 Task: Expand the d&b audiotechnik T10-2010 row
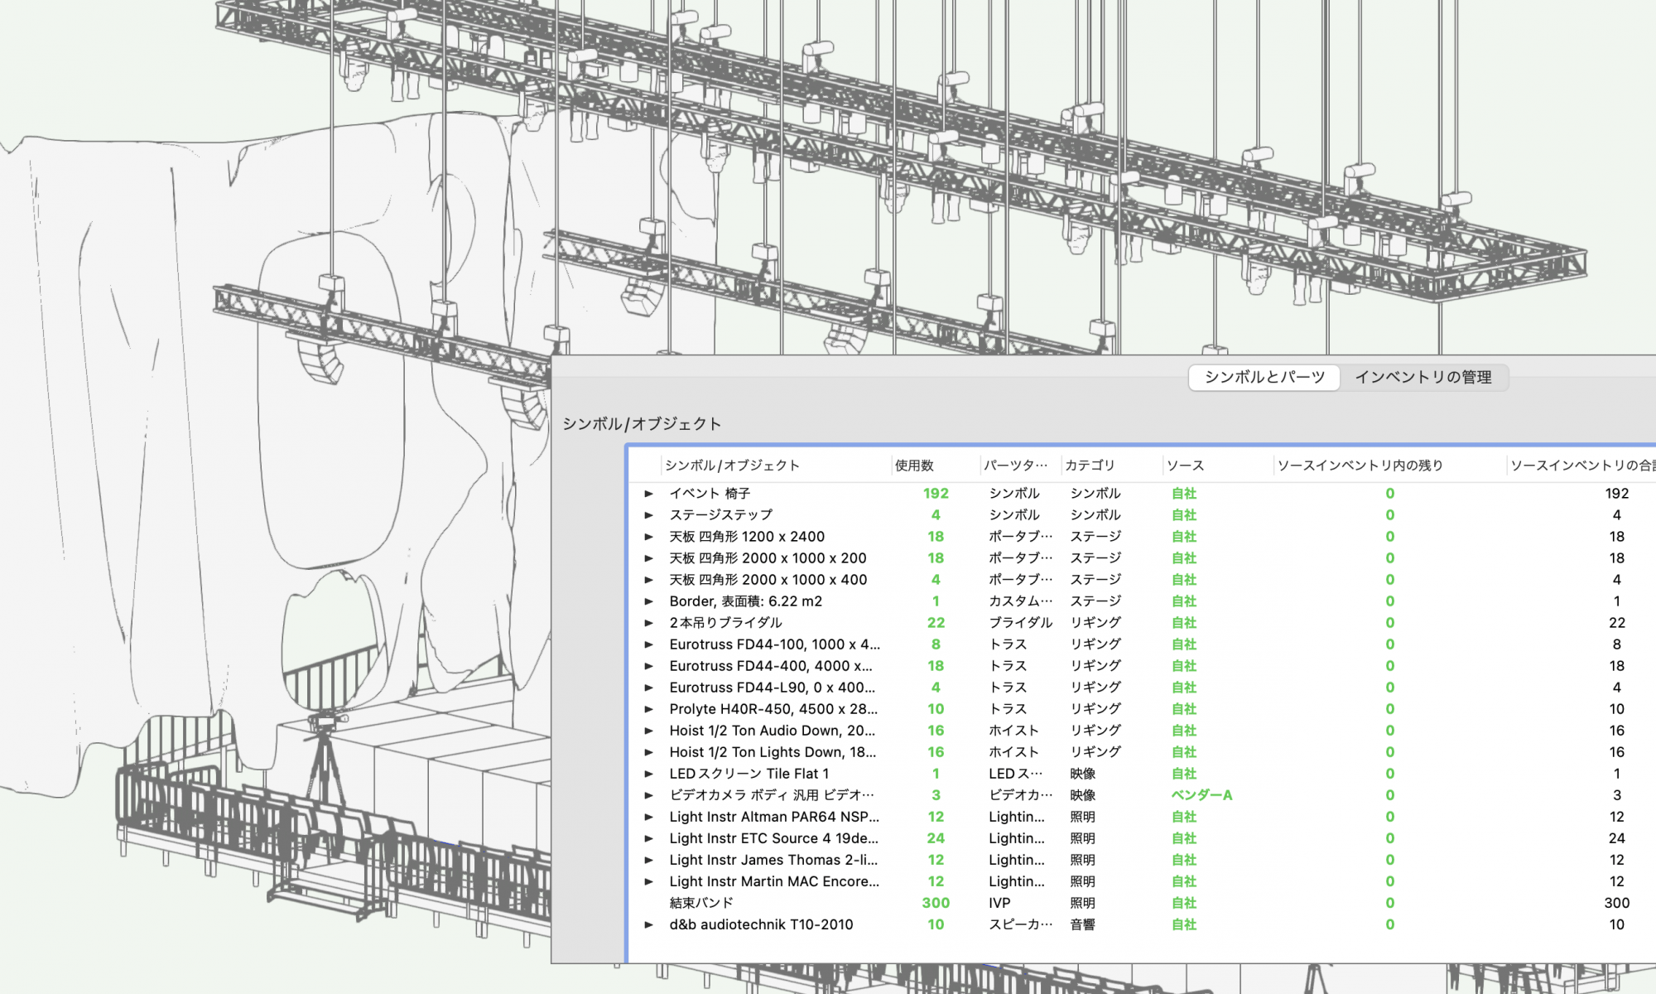click(649, 924)
